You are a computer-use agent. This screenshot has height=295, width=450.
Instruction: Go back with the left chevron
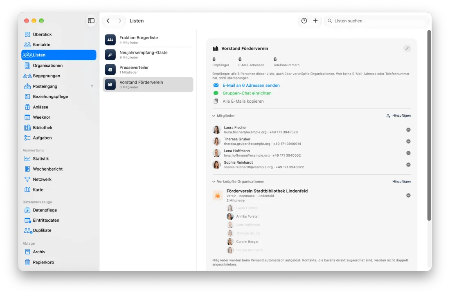point(108,20)
